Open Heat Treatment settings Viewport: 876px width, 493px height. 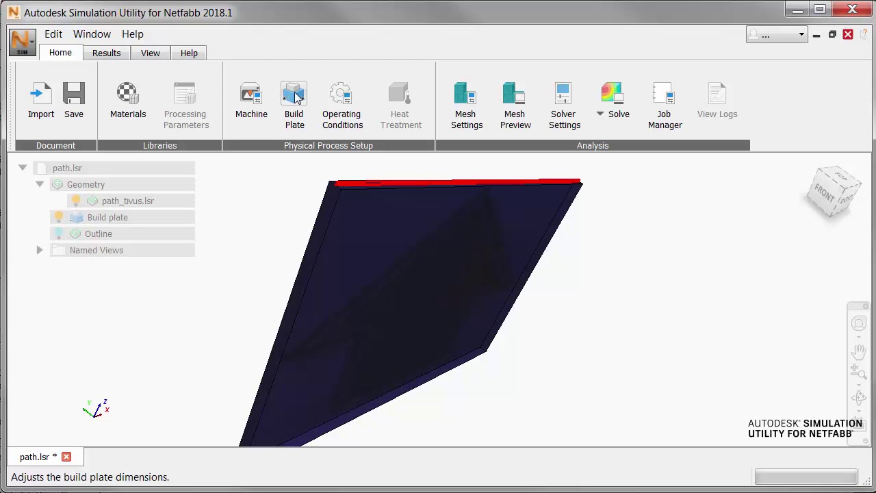point(400,106)
